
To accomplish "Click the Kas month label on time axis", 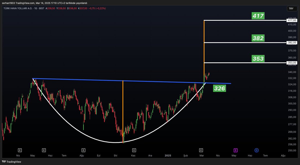I will pos(133,156).
